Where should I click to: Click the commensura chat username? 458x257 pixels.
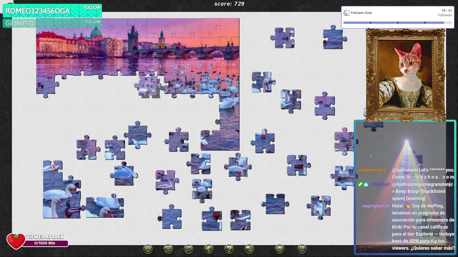[x=374, y=170]
